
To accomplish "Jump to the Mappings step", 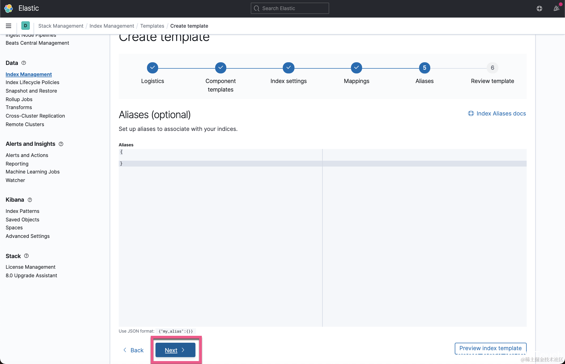I will coord(356,68).
